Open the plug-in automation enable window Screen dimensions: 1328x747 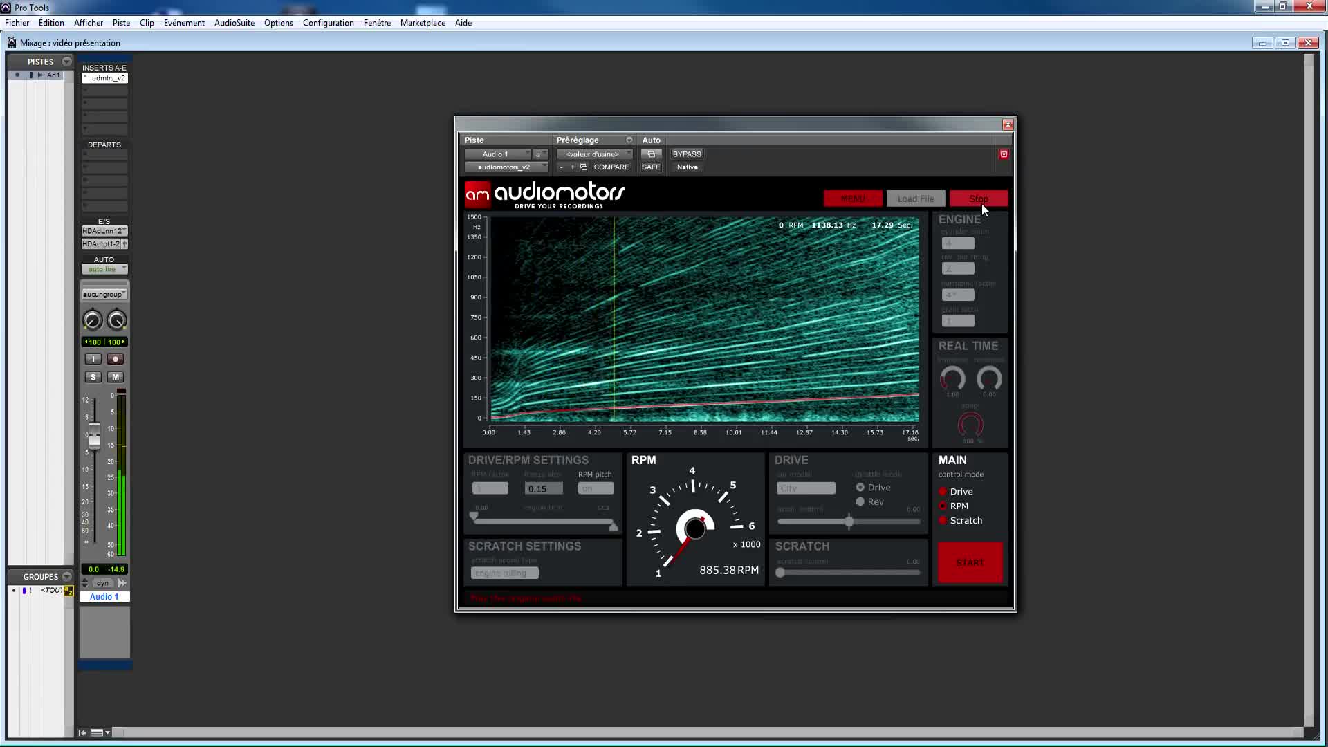tap(651, 154)
